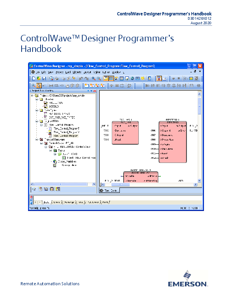This screenshot has height=300, width=232.
Task: Open the Objects menu
Action: (77, 72)
